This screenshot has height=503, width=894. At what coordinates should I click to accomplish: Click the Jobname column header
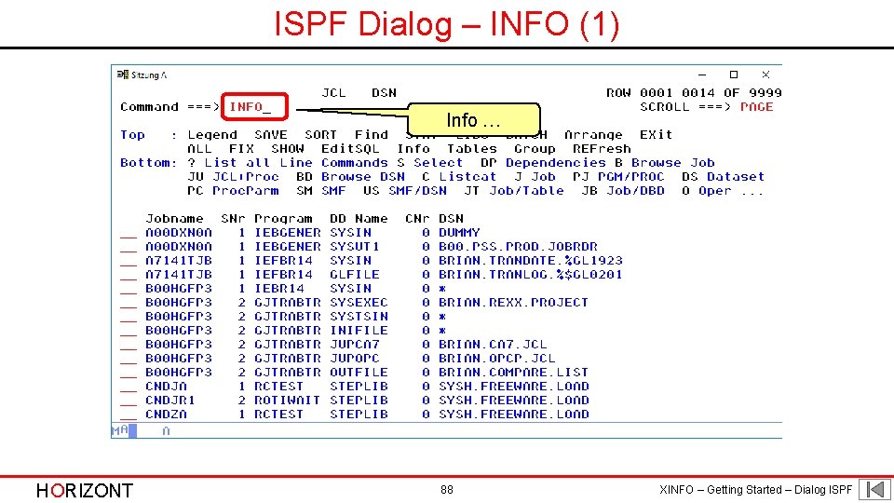[x=174, y=218]
